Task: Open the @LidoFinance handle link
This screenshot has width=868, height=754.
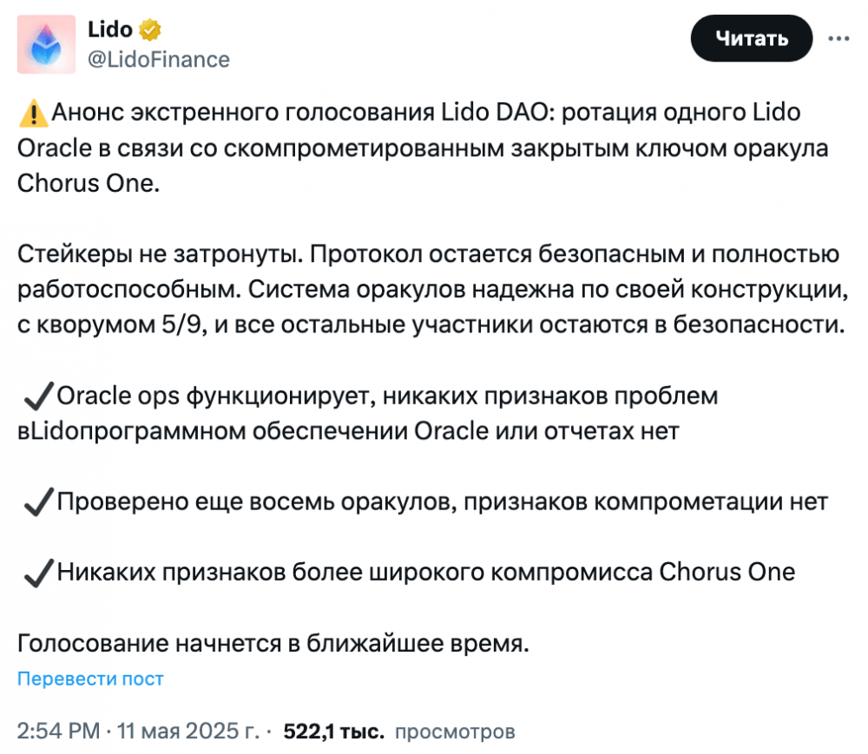Action: point(158,59)
